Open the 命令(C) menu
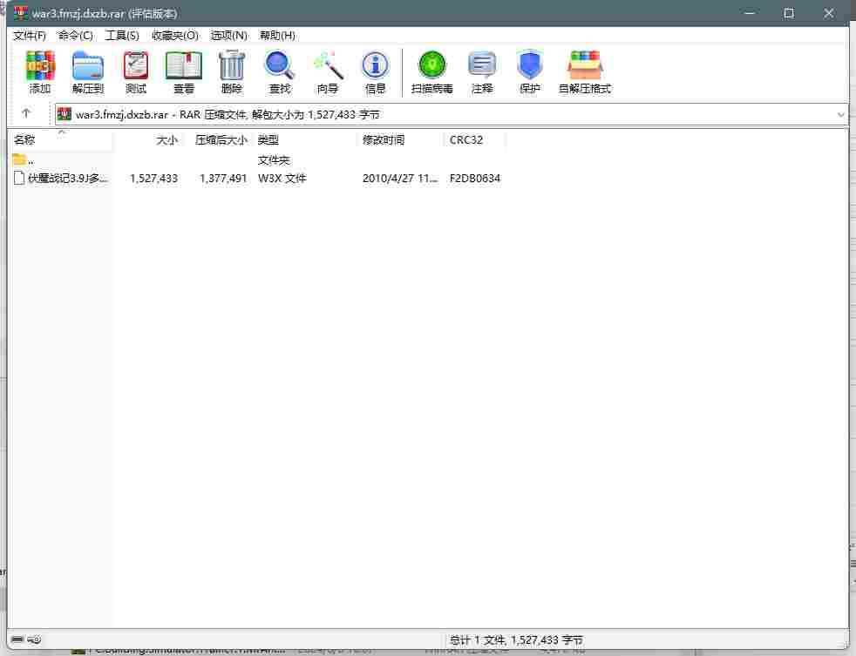This screenshot has height=656, width=856. (x=75, y=36)
